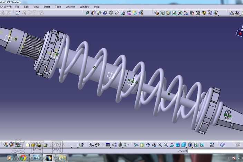Screen dimensions: 243x162
Task: Open the File menu
Action: tap(17, 7)
